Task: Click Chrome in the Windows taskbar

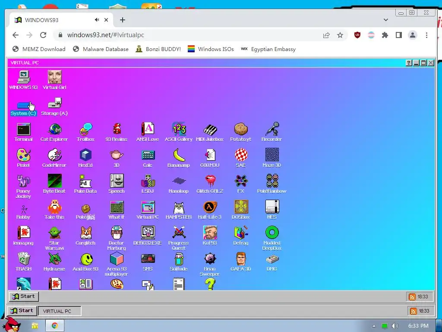Action: 55,326
